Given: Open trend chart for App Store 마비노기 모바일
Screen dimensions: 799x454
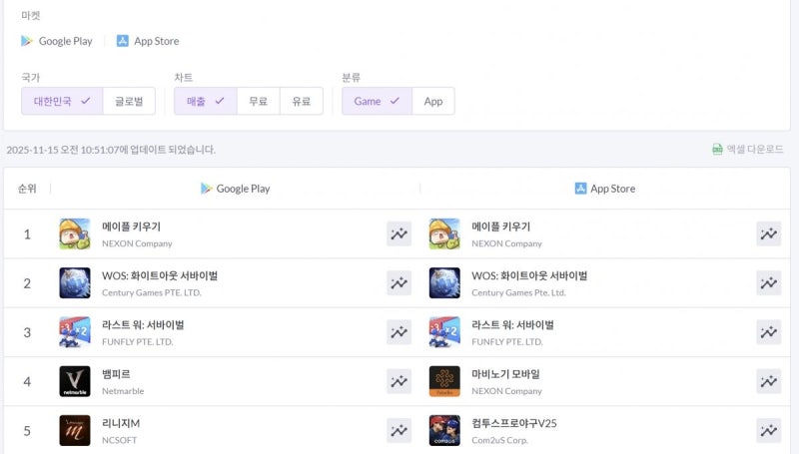Looking at the screenshot, I should pos(768,381).
